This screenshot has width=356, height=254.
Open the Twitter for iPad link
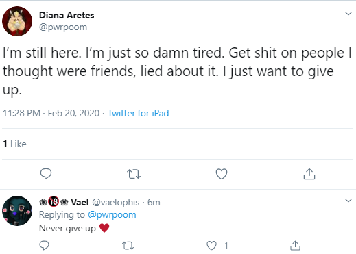(x=138, y=113)
